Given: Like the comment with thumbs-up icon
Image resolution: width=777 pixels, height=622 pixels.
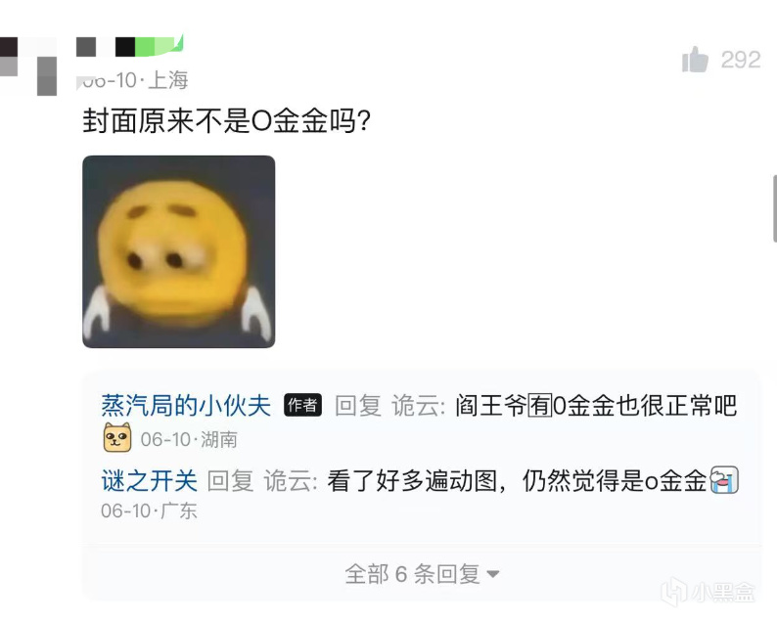Looking at the screenshot, I should [x=695, y=60].
